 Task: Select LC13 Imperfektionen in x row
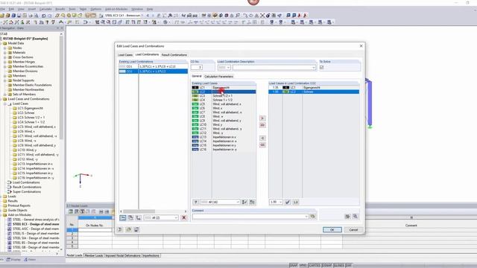224,137
